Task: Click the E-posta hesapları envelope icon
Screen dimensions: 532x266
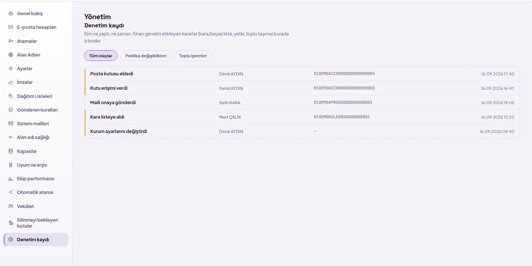Action: click(x=11, y=27)
